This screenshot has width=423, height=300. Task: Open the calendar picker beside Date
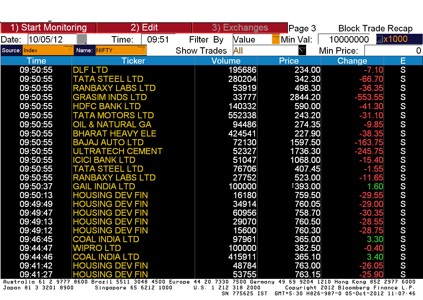(x=82, y=39)
